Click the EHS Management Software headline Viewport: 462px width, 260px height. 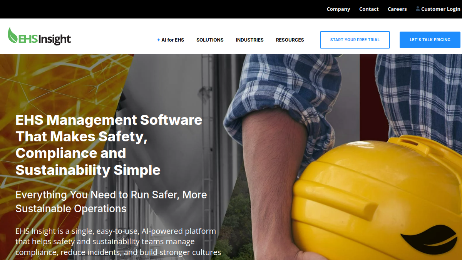click(109, 145)
